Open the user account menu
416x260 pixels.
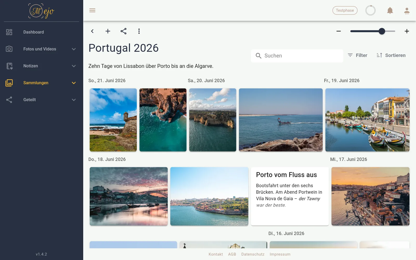(407, 11)
